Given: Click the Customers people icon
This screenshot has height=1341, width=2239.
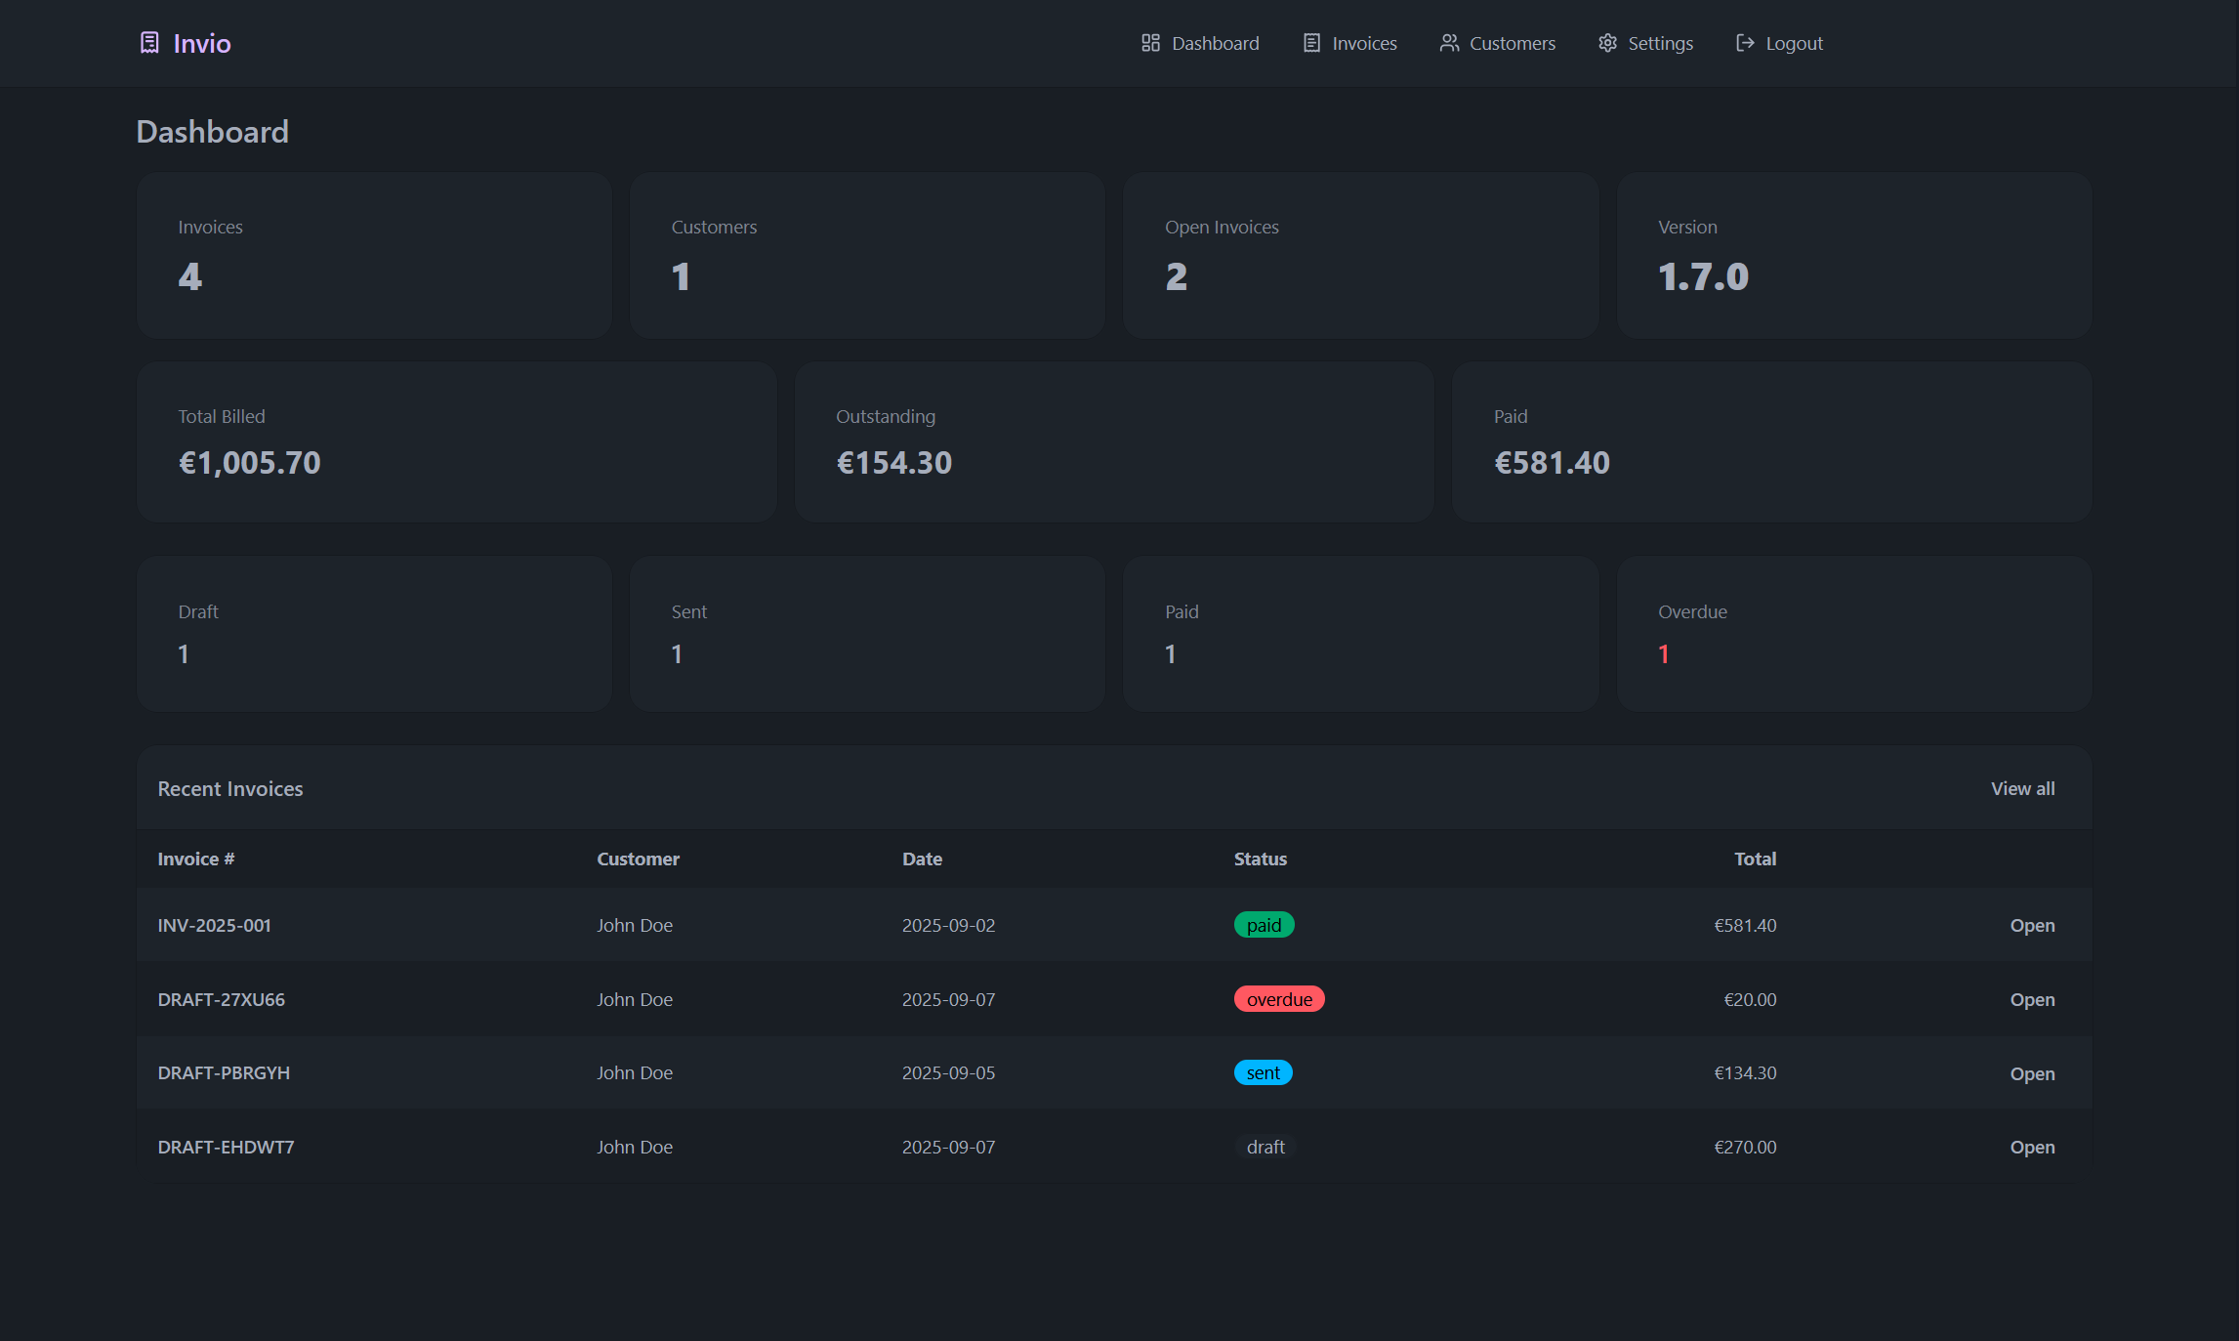Looking at the screenshot, I should click(1449, 43).
